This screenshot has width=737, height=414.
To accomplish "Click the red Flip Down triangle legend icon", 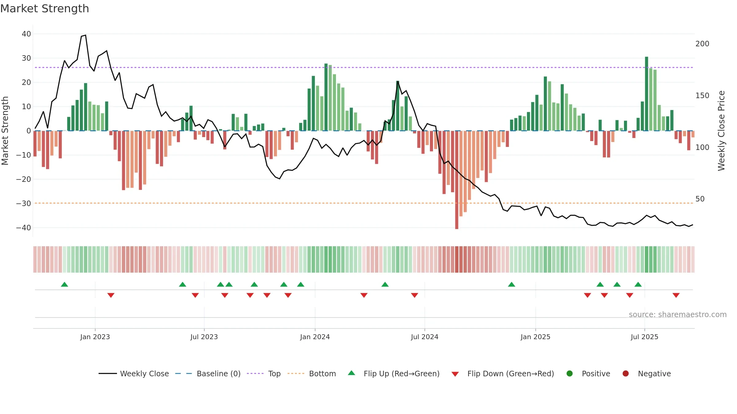I will tap(455, 374).
